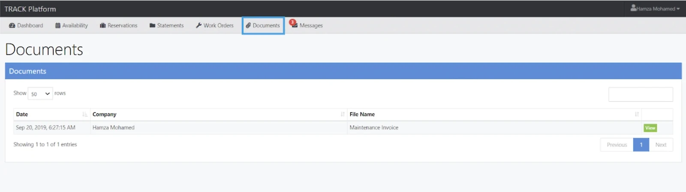
Task: Click the TRACK Platform brand title
Action: [30, 9]
